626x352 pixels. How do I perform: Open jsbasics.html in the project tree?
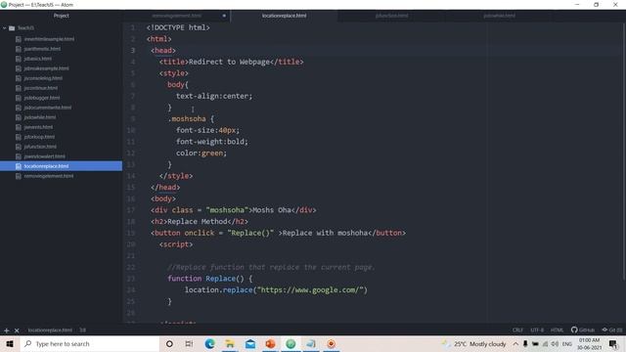(38, 59)
